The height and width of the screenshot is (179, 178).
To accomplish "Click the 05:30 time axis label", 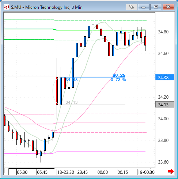I will click(x=22, y=172).
